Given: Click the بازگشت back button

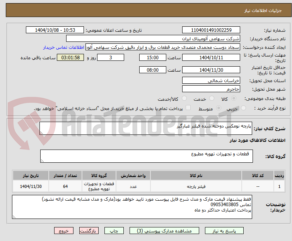Looking at the screenshot, I should click(89, 231).
